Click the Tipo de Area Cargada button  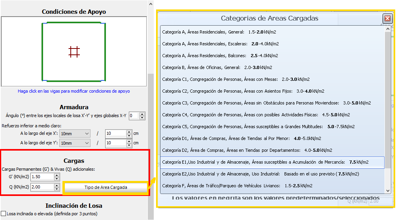click(106, 187)
